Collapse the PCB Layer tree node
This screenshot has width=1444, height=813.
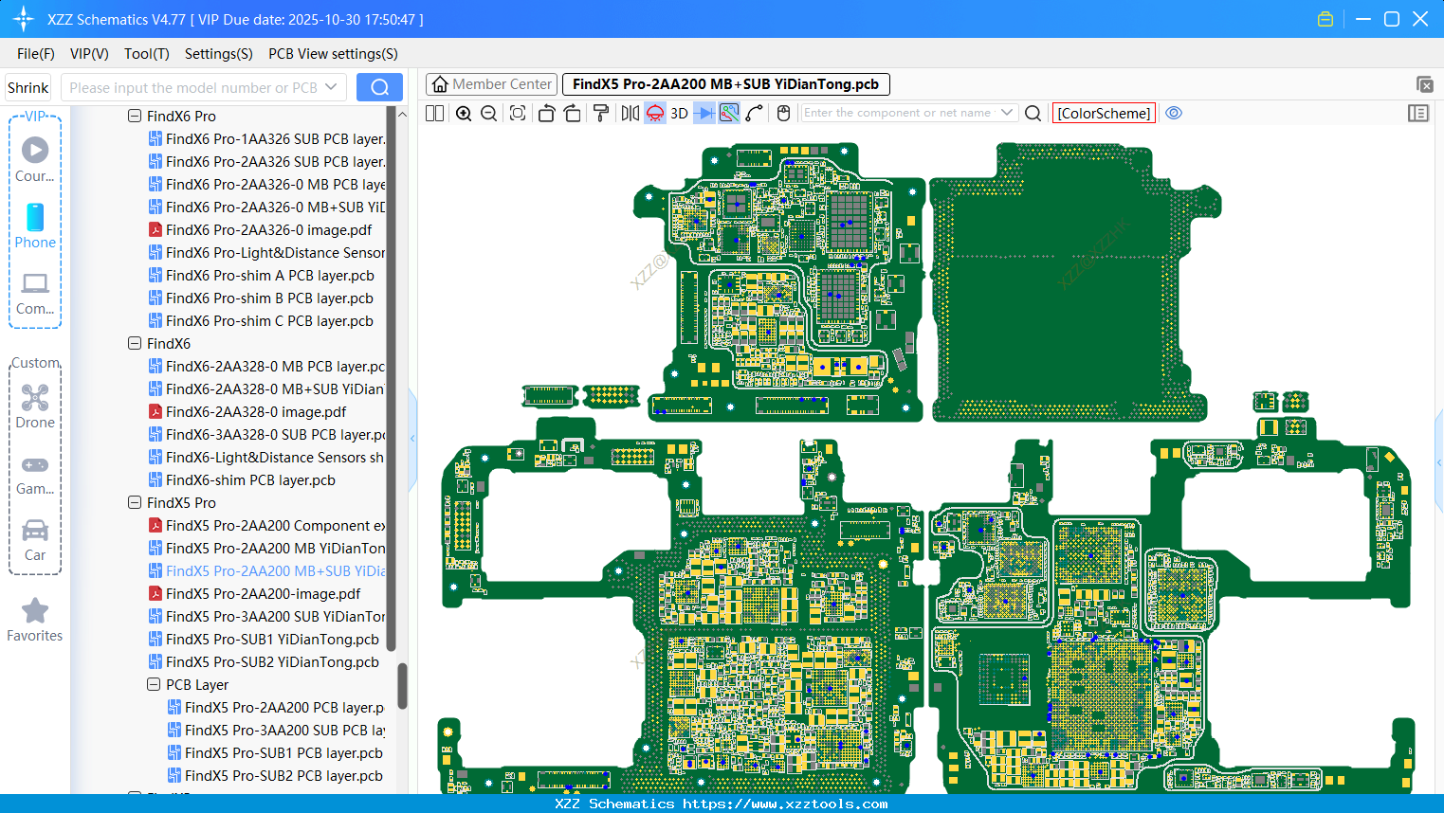[154, 684]
